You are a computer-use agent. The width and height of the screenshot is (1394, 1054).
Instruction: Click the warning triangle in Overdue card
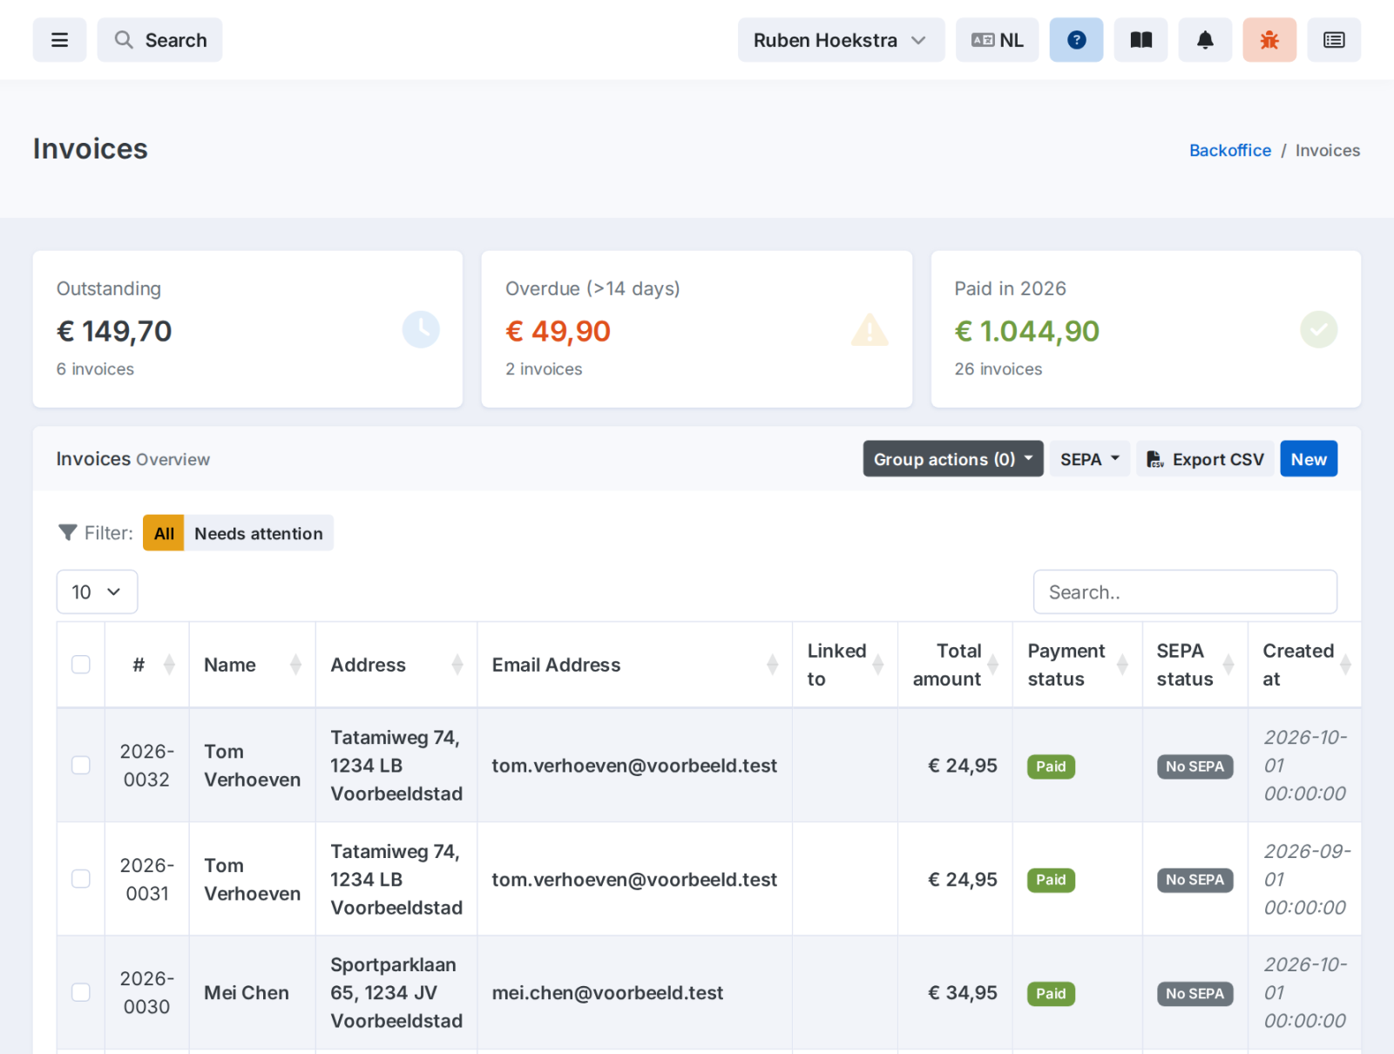(870, 329)
